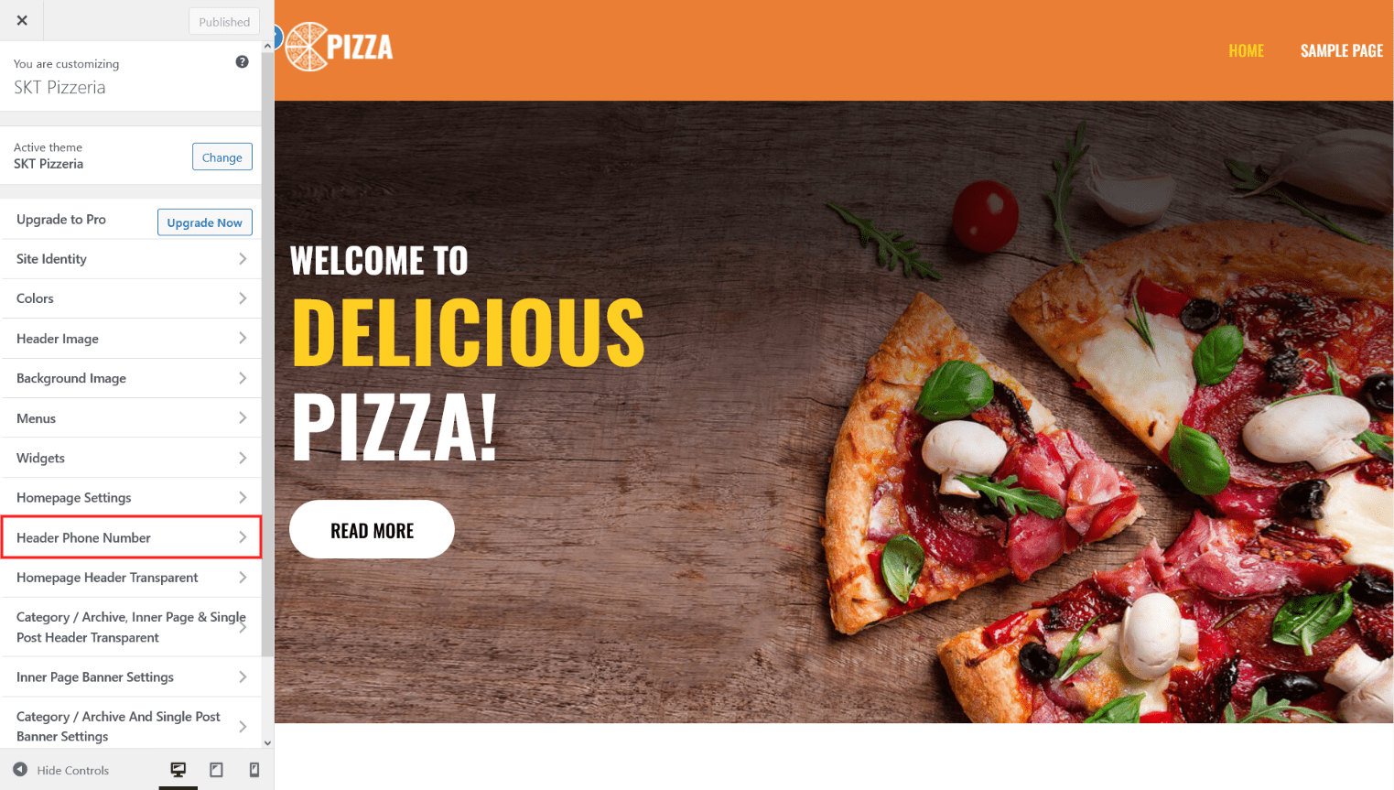Select HOME in the site navigation
The image size is (1394, 790).
[x=1246, y=50]
